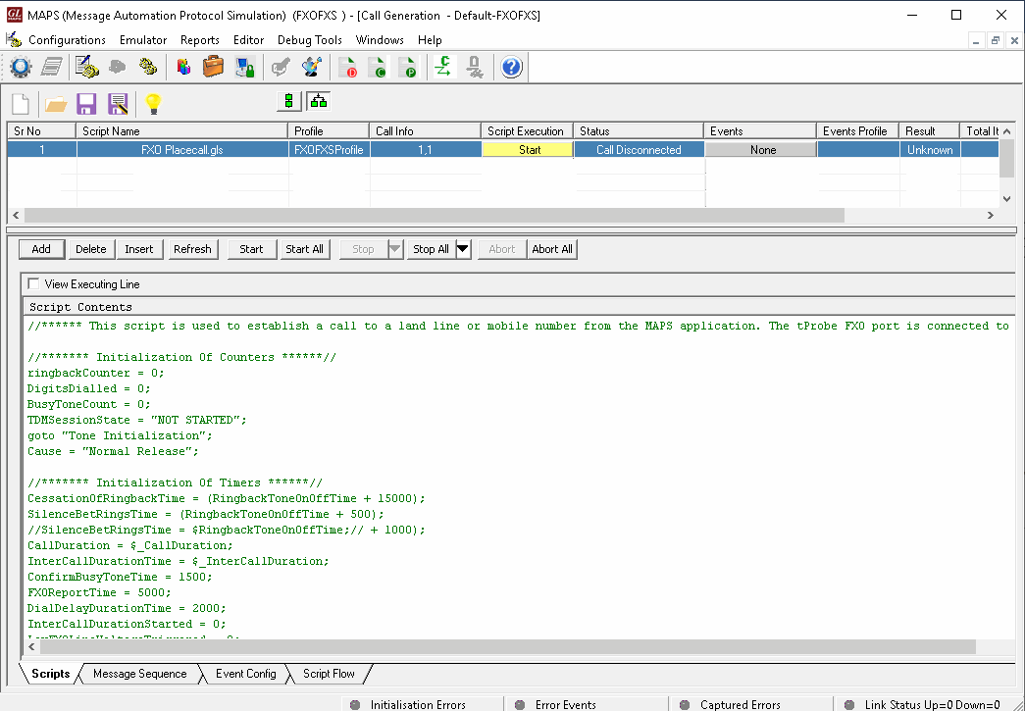Click the grey tool icon left of help
The image size is (1025, 711).
(475, 67)
